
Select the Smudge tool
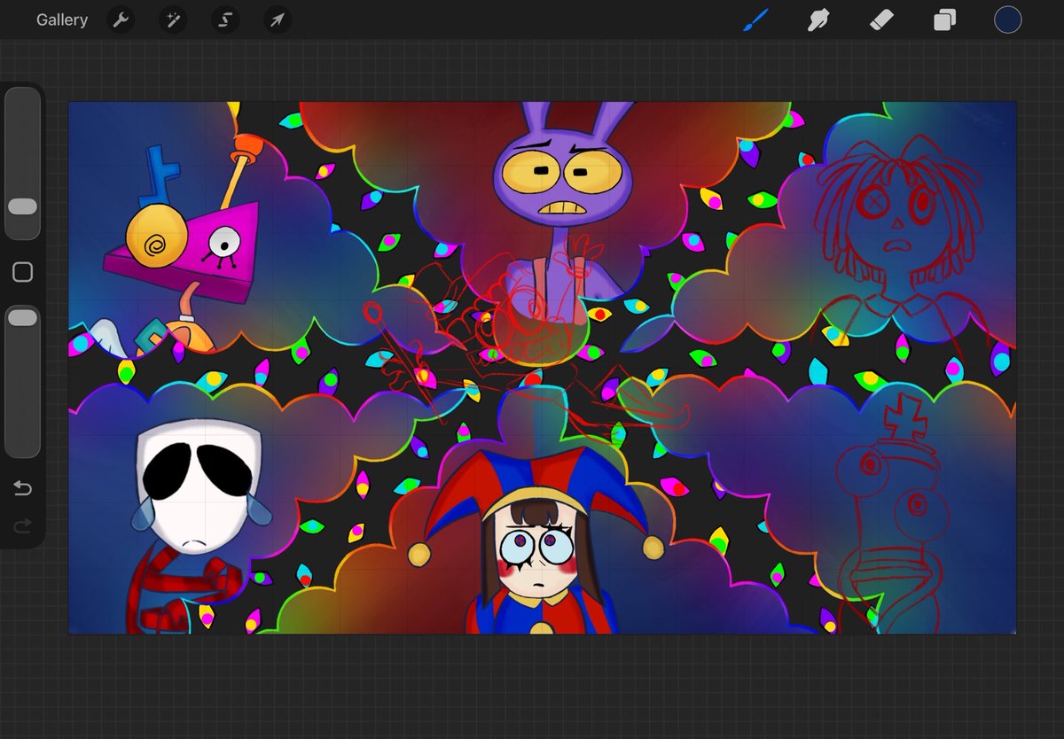coord(818,19)
